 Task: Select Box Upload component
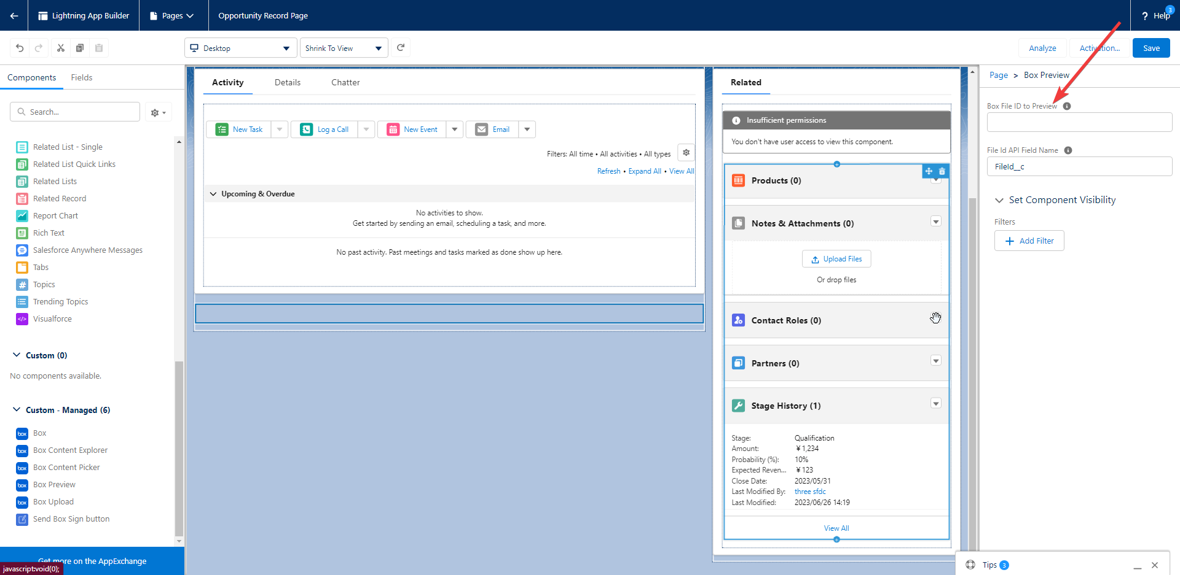click(53, 502)
